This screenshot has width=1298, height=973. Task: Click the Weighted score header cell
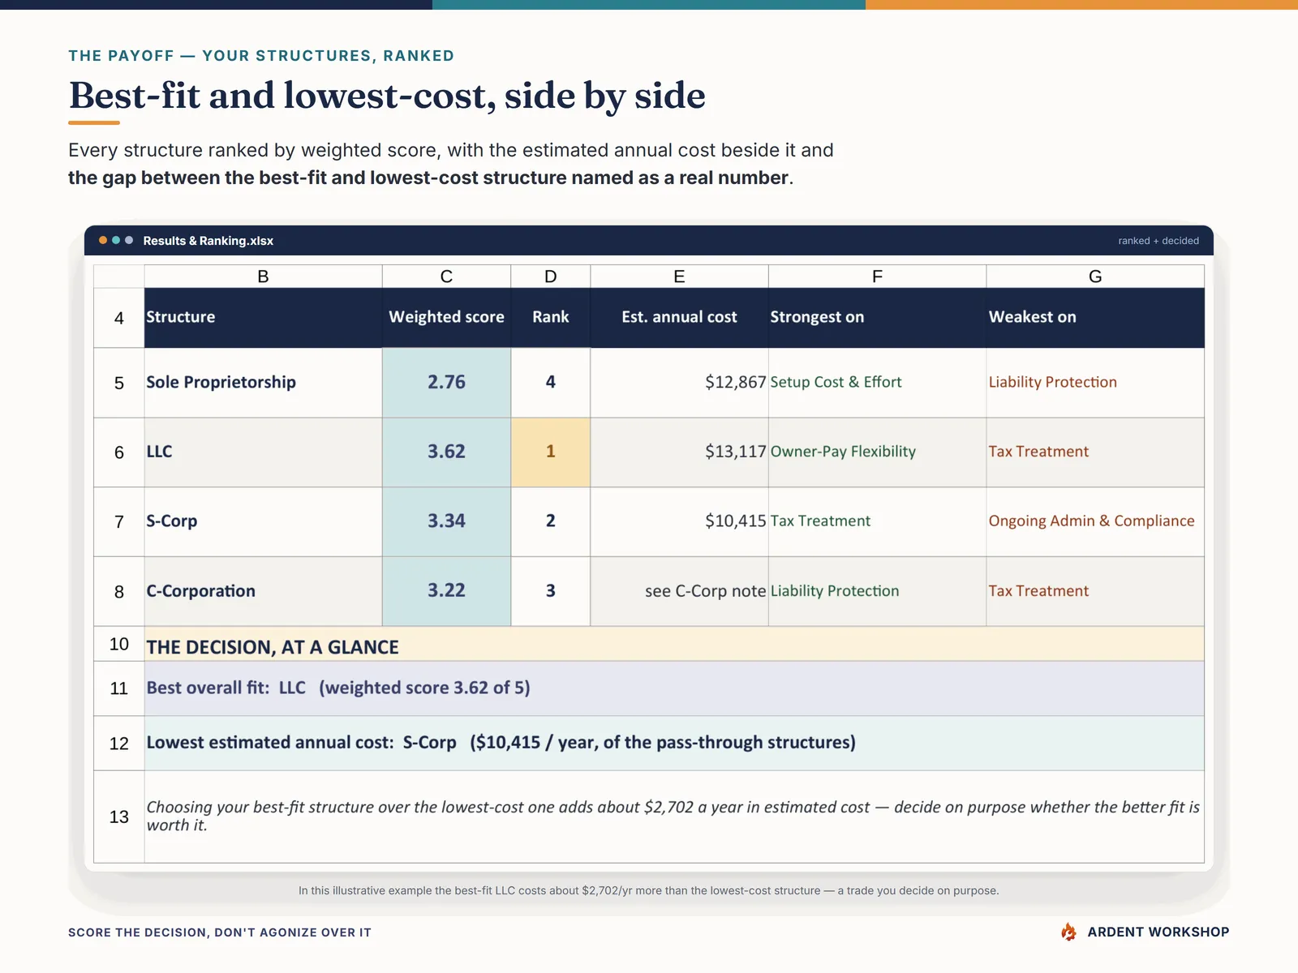(446, 318)
